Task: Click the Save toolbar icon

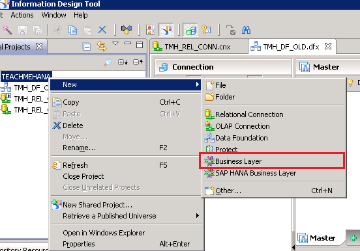Action: (22, 30)
